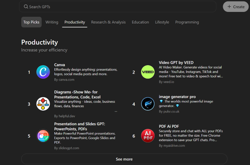Click the Diagrams Show Me flowchart icon
Viewport: 250px width, 165px height.
click(43, 104)
